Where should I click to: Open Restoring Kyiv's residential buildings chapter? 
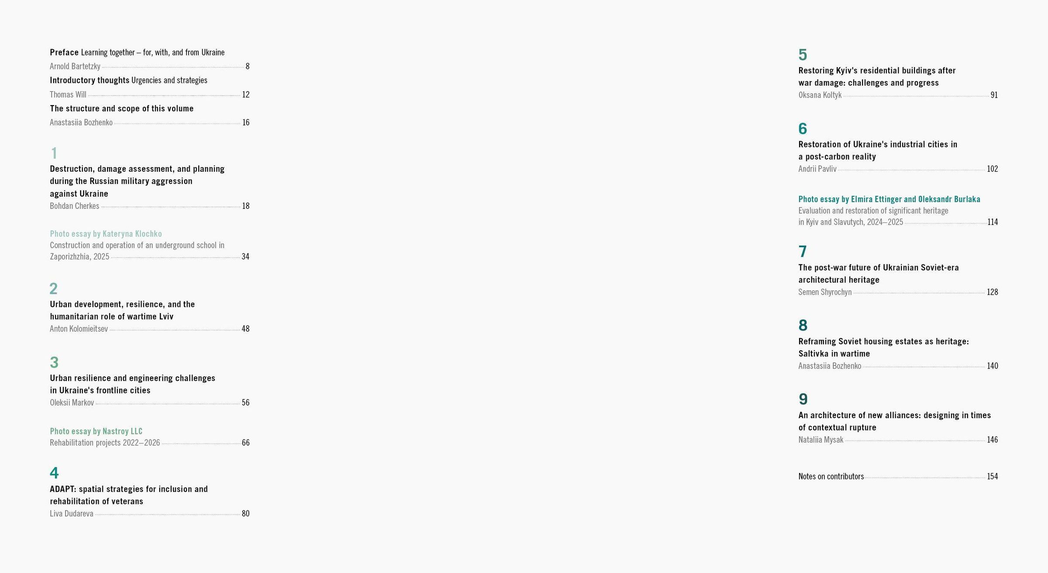coord(877,76)
